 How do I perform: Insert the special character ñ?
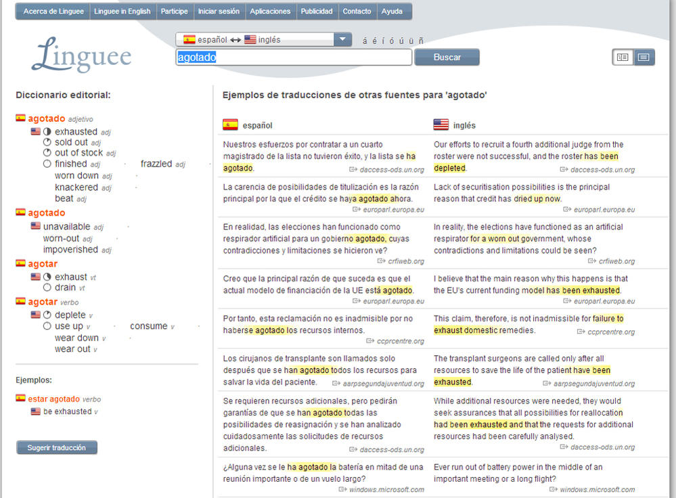[421, 41]
